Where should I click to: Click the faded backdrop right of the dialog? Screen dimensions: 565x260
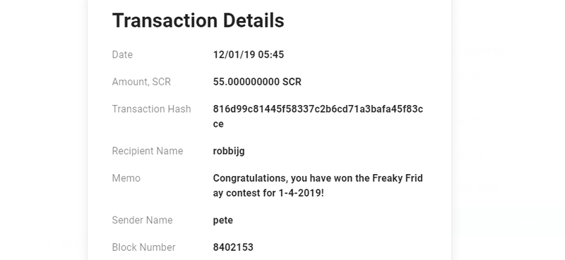(508, 130)
